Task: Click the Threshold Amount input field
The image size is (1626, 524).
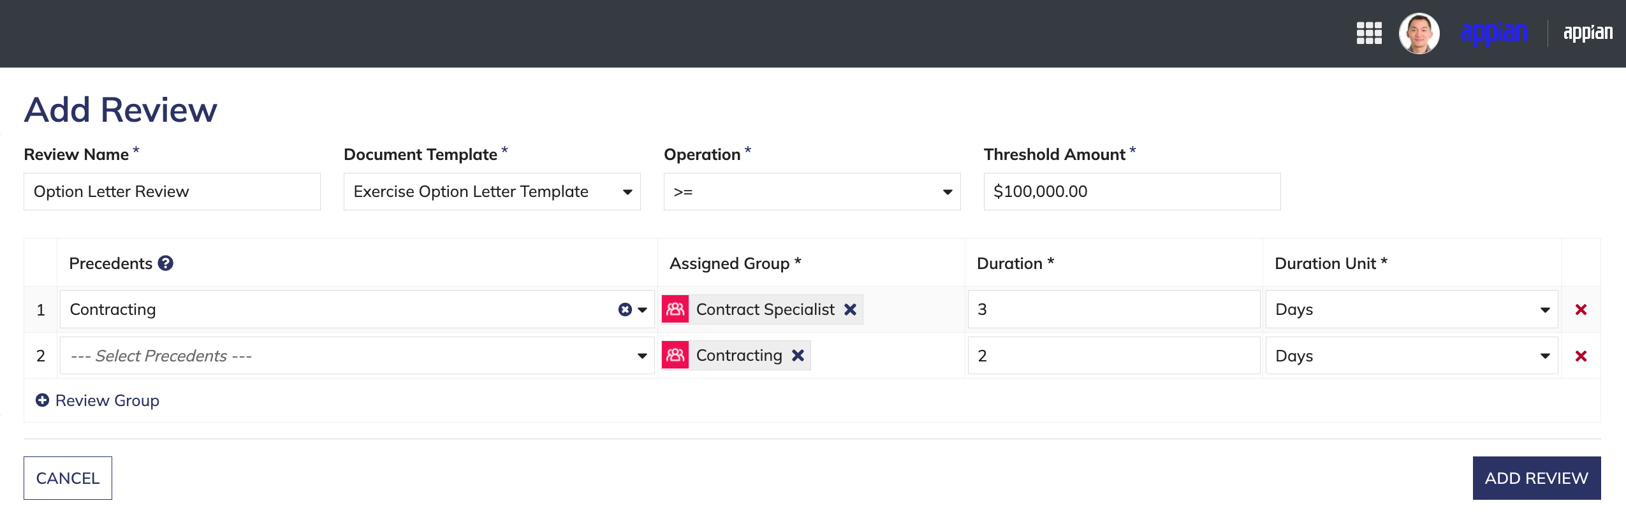Action: coord(1132,192)
